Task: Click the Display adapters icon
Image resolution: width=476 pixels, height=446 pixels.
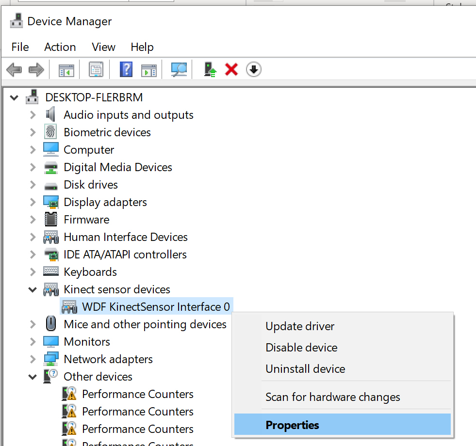Action: [50, 202]
